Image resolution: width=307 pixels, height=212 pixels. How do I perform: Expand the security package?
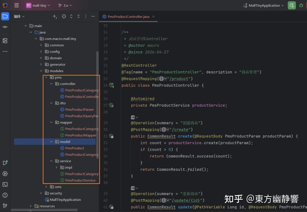point(41,193)
